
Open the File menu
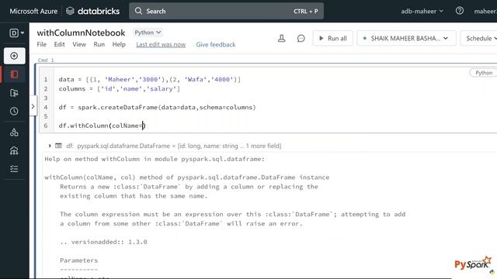[41, 45]
